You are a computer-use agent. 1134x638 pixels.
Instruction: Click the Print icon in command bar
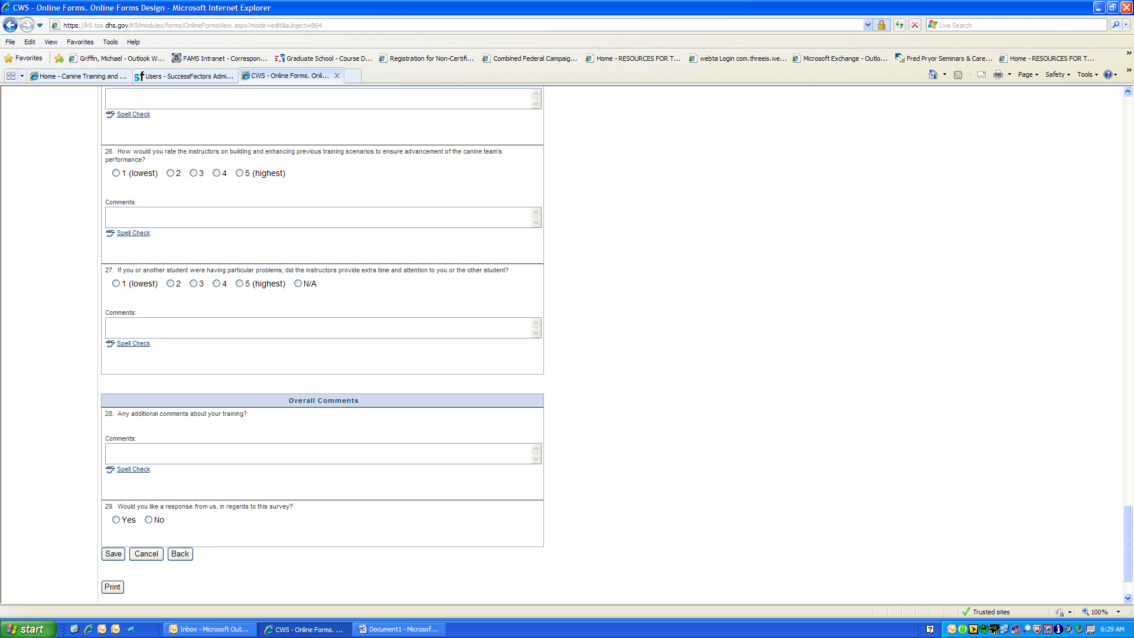[998, 74]
